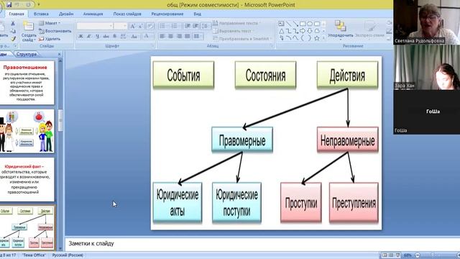Click the Copy icon in the clipboard group

[x=13, y=31]
